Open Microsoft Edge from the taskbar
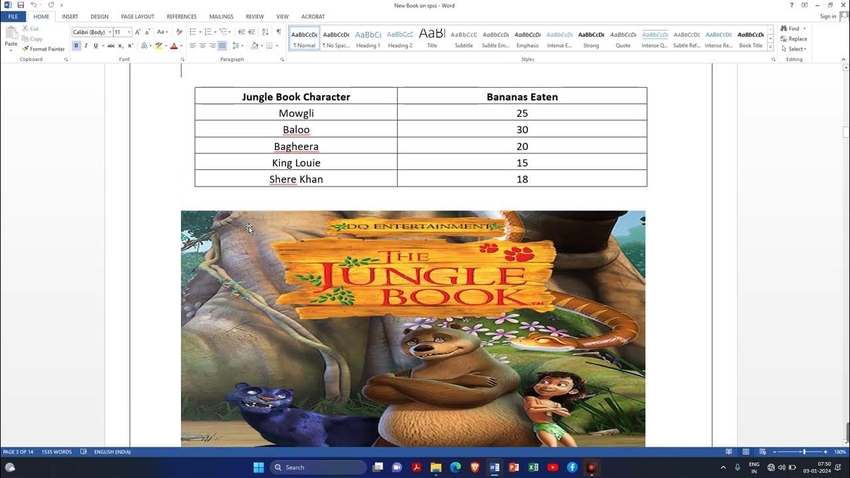Viewport: 850px width, 478px height. [x=456, y=467]
